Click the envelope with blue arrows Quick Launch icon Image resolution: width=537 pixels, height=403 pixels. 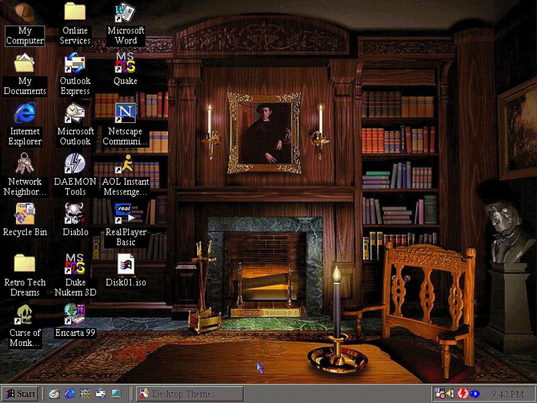(x=101, y=394)
